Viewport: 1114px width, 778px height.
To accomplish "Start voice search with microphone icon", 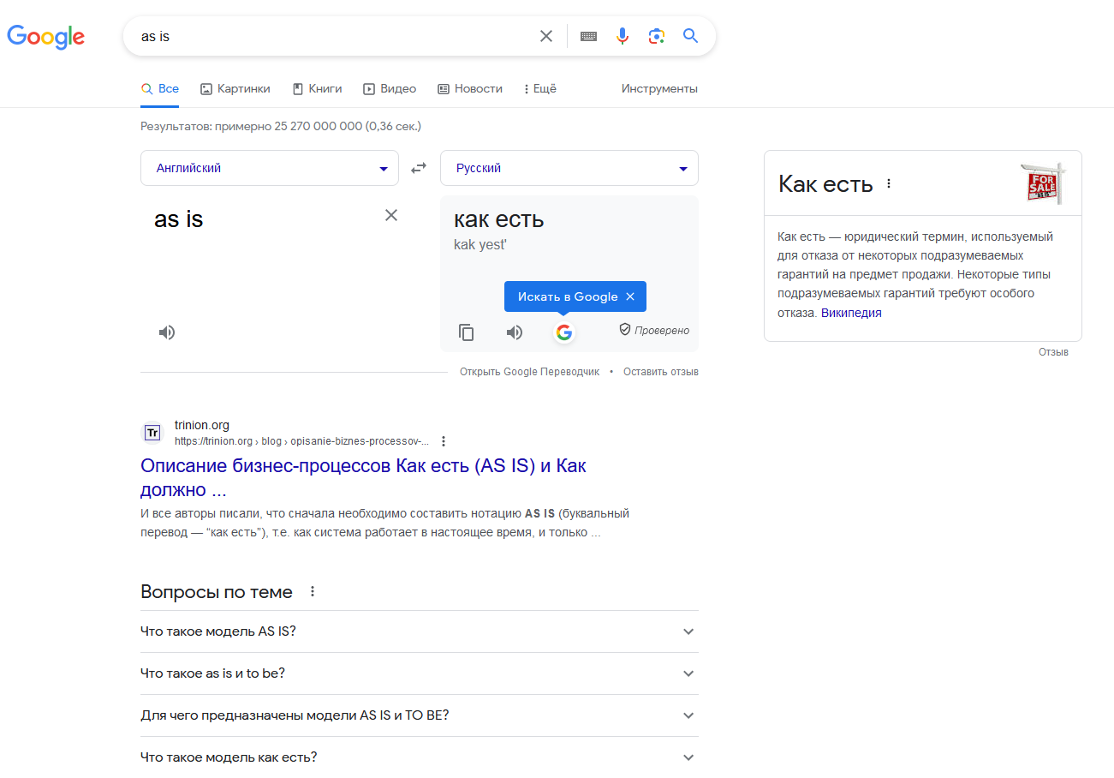I will click(623, 36).
